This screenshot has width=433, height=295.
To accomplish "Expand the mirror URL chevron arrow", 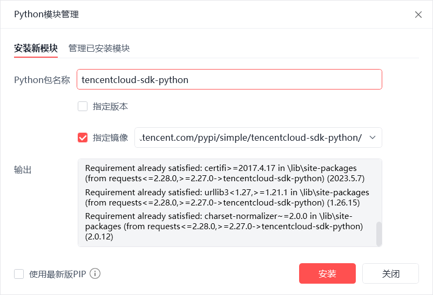I will point(373,138).
